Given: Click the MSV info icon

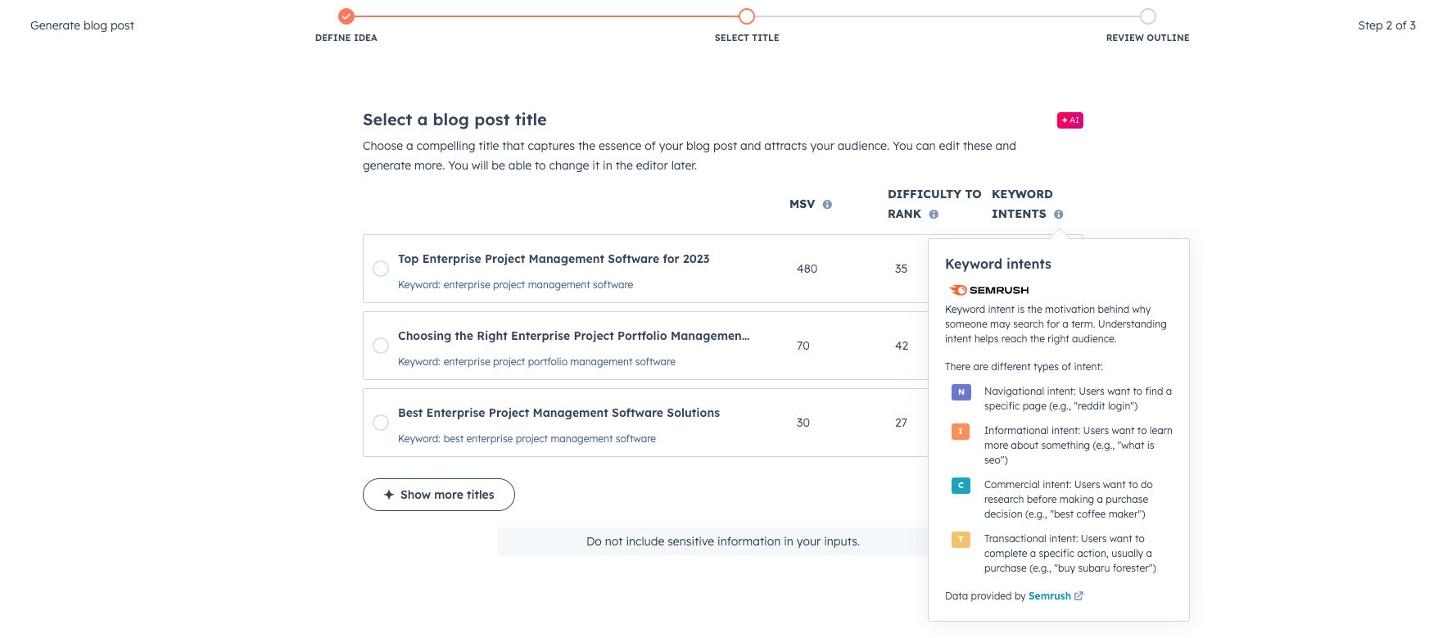Looking at the screenshot, I should pyautogui.click(x=827, y=205).
